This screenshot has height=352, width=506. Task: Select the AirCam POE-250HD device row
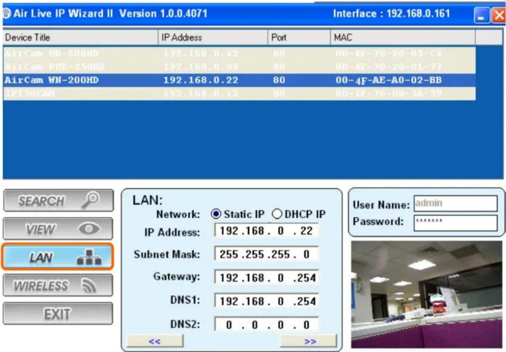tap(239, 67)
